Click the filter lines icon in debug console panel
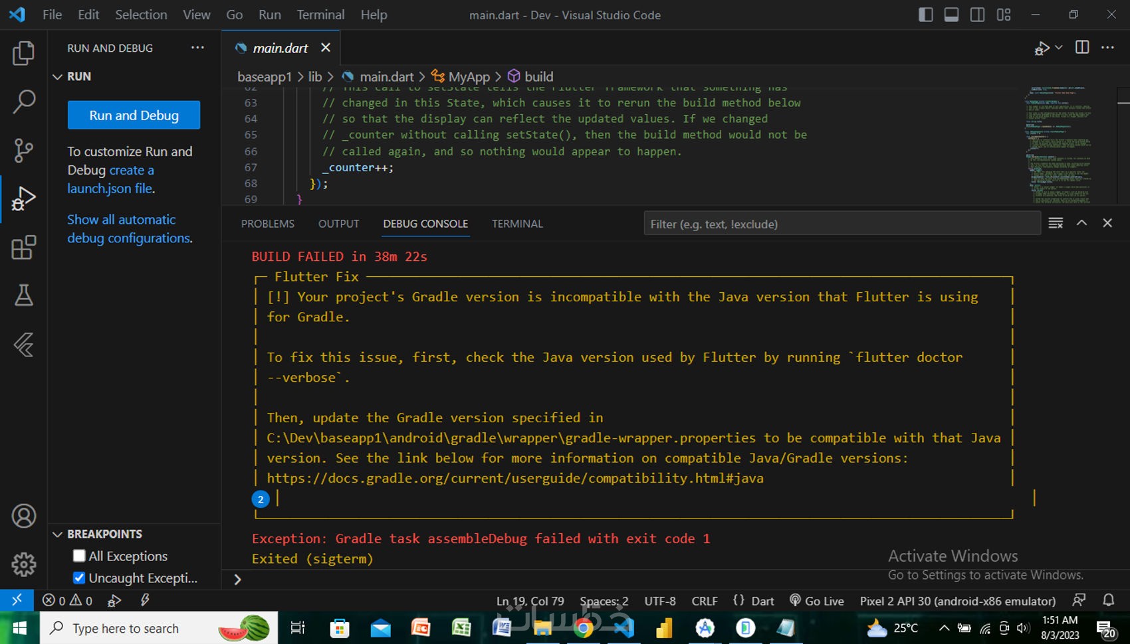The image size is (1130, 644). pos(1056,223)
